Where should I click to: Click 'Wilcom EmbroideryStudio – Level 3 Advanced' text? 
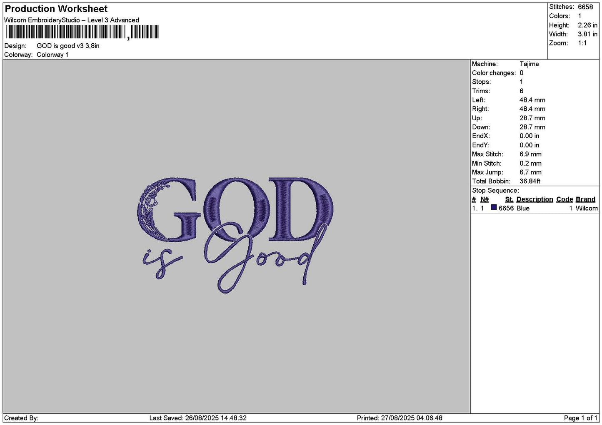72,20
